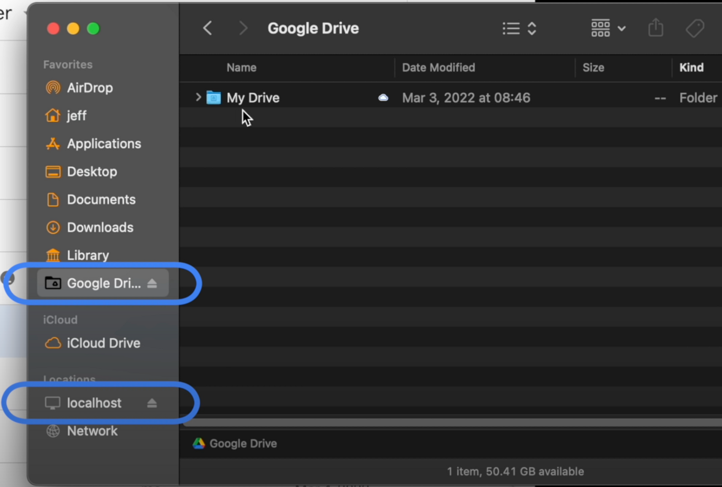Open AirDrop in the sidebar

tap(90, 88)
